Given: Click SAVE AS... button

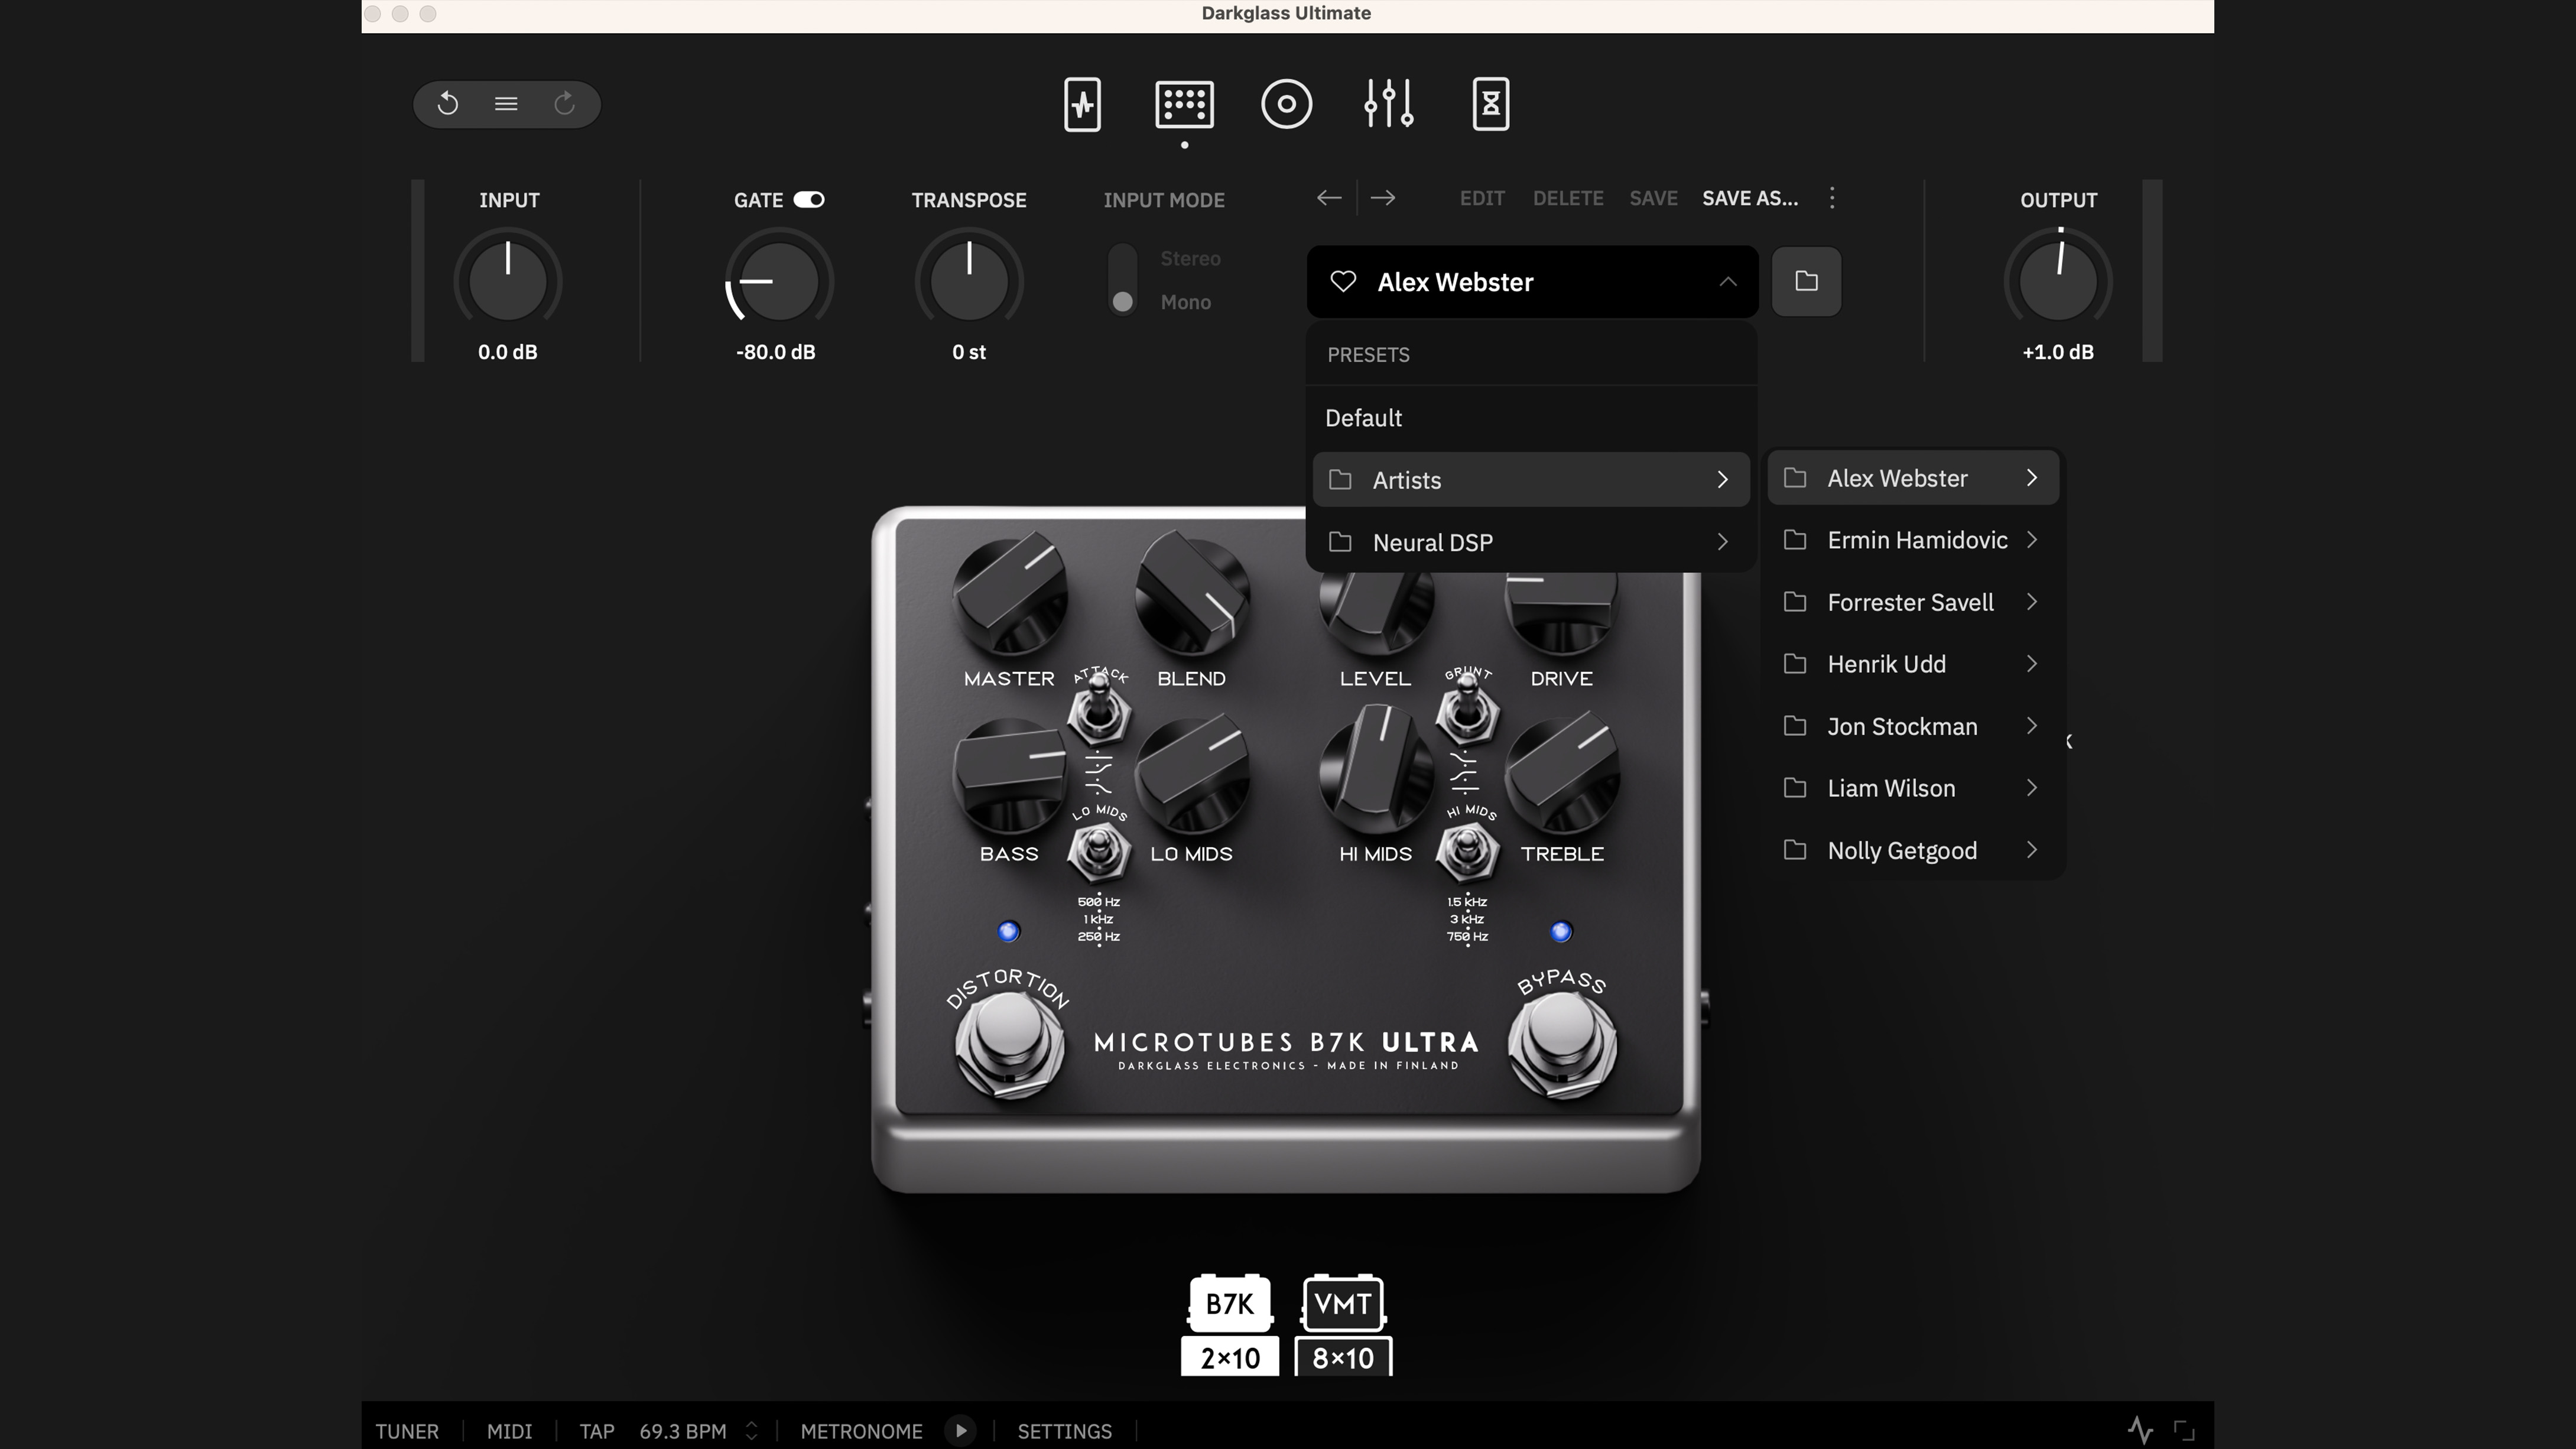Looking at the screenshot, I should click(1750, 198).
